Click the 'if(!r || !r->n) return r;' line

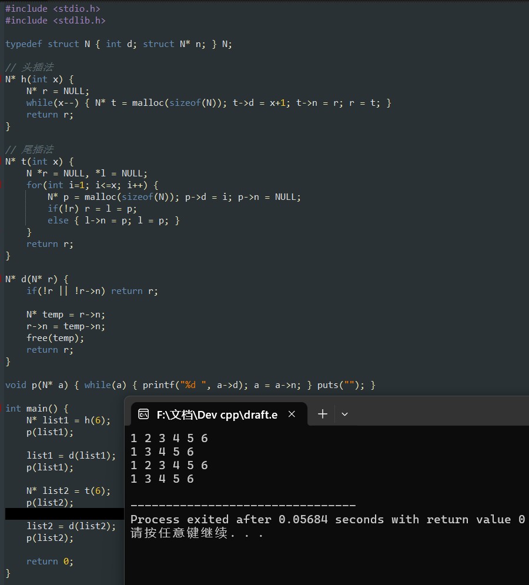pyautogui.click(x=92, y=291)
